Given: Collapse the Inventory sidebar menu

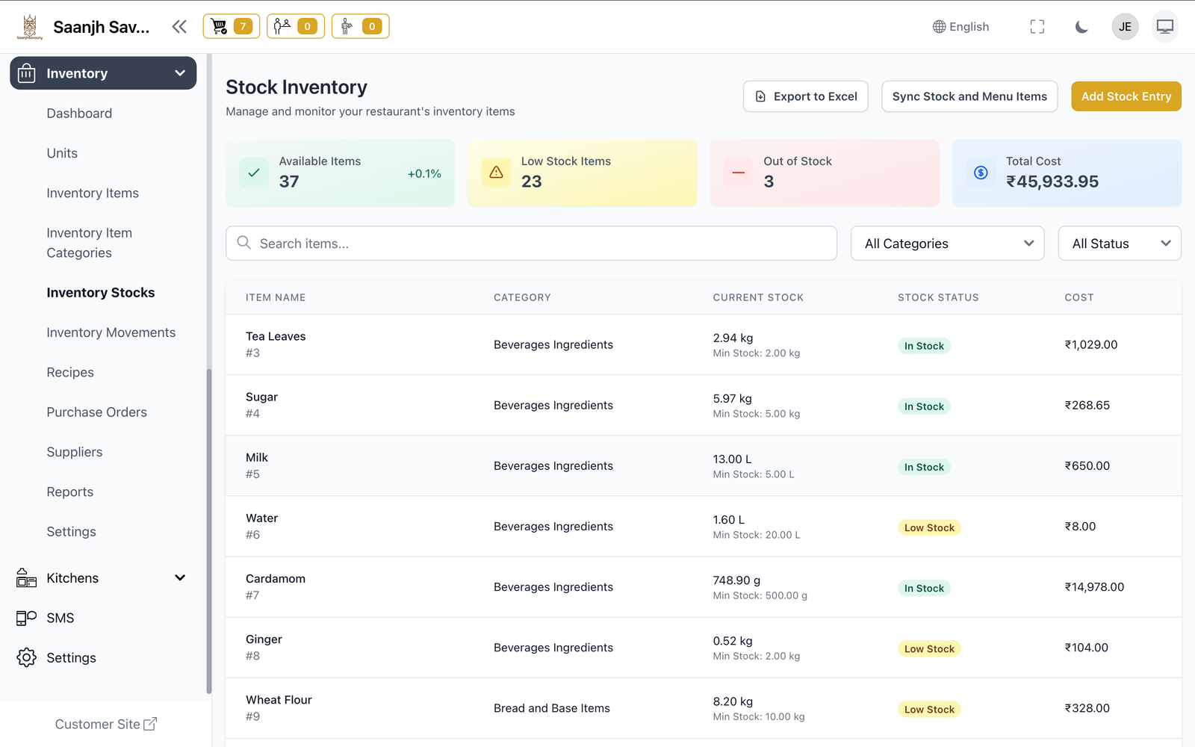Looking at the screenshot, I should [x=103, y=73].
